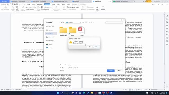The height and width of the screenshot is (95, 169).
Task: Adjust the zoom slider in status bar
Action: [157, 90]
